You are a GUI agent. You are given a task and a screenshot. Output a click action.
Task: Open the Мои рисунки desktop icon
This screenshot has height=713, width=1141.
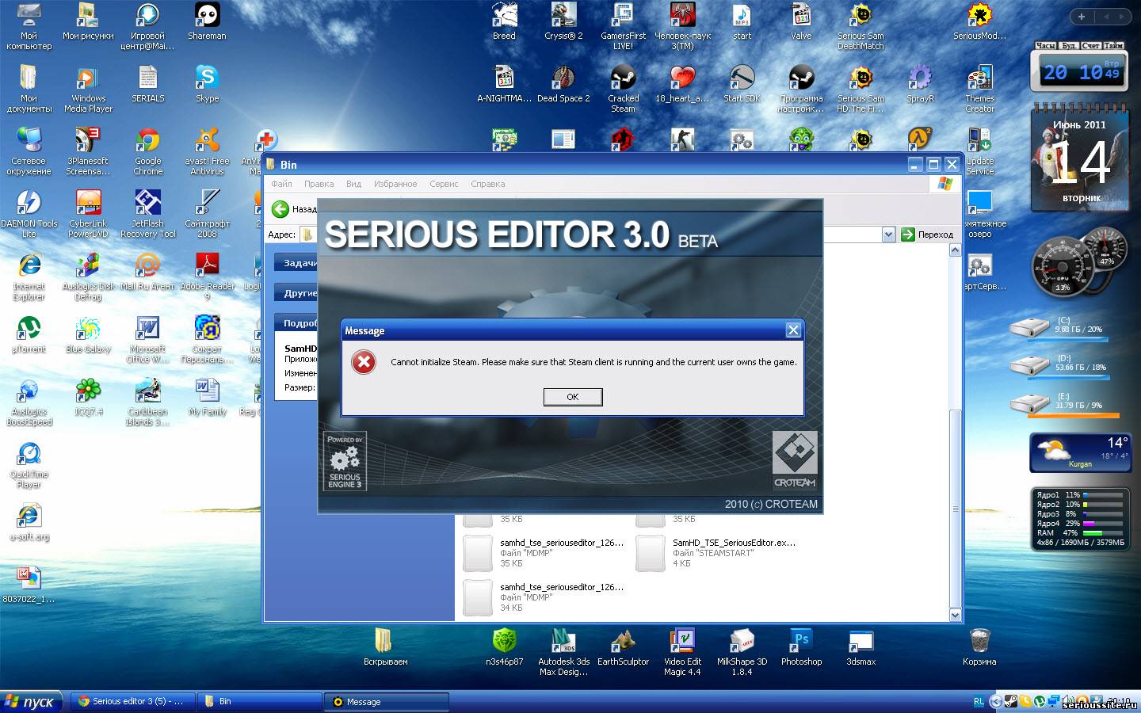pyautogui.click(x=88, y=21)
